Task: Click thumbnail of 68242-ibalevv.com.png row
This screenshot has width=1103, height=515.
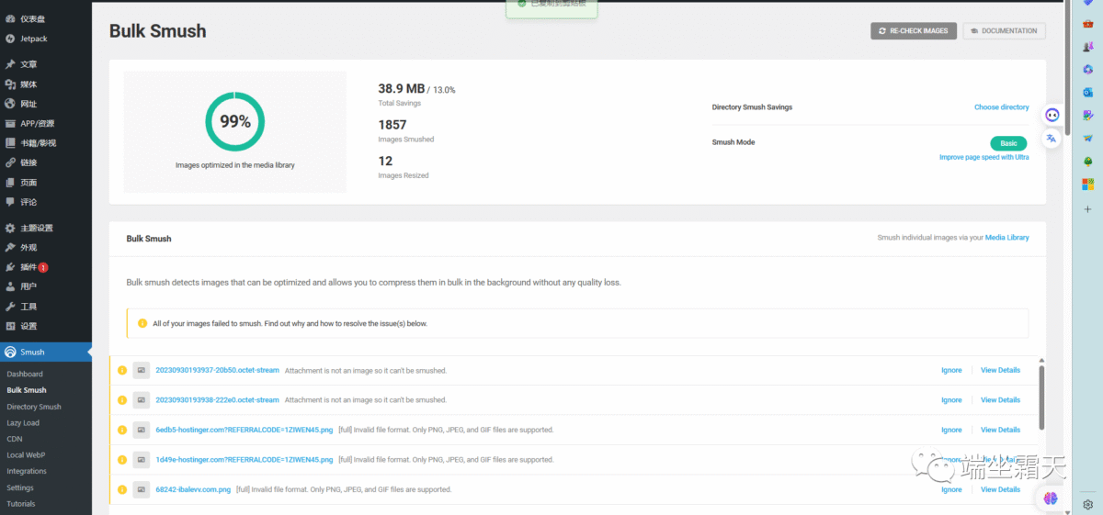Action: coord(141,489)
